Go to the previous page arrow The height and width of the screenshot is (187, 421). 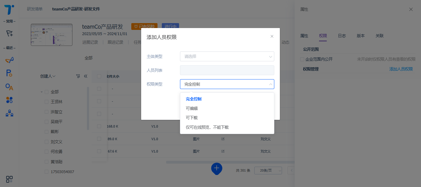coord(291,170)
